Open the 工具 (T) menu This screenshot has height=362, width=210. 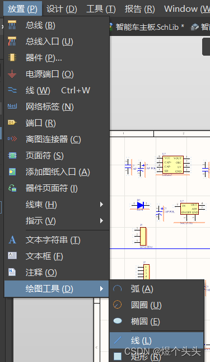click(101, 9)
